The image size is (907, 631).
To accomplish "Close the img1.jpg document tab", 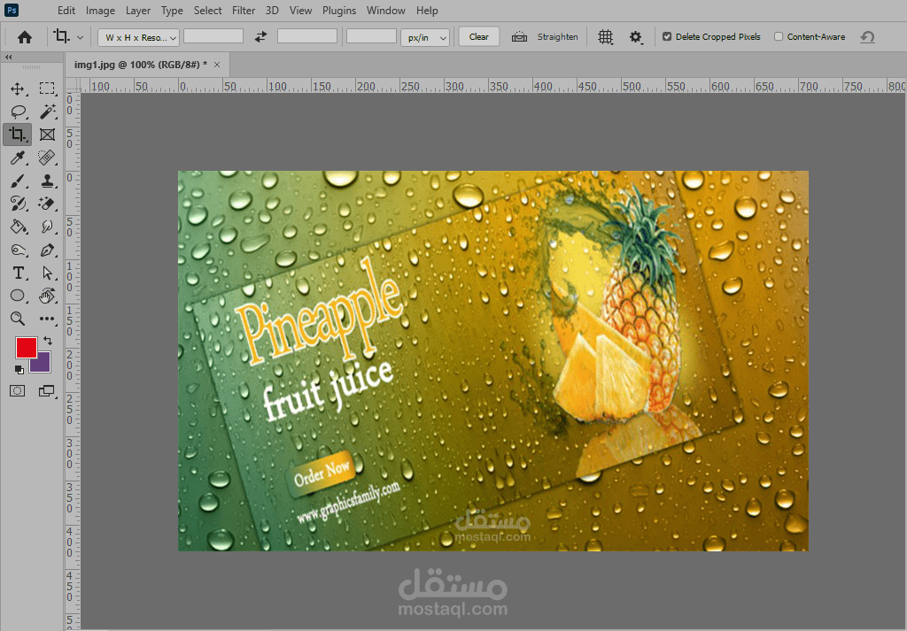I will click(x=217, y=65).
